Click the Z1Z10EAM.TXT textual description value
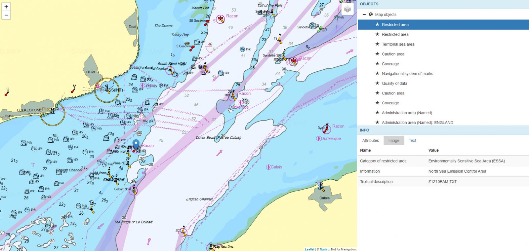 (442, 182)
